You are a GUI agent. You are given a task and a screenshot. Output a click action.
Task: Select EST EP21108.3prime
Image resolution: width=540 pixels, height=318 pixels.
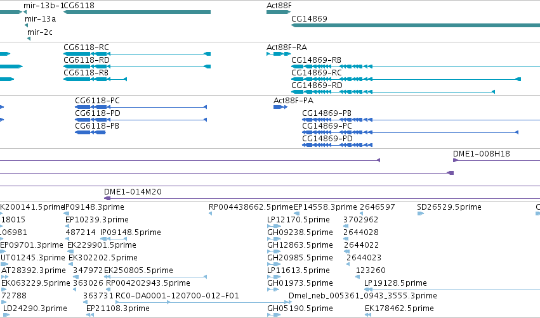tap(118, 308)
